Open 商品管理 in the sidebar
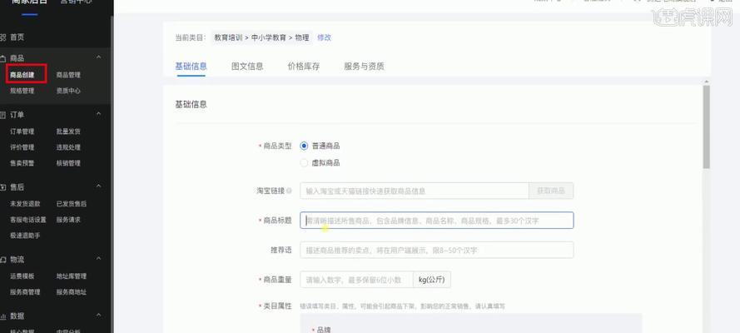The width and height of the screenshot is (740, 333). click(x=68, y=75)
